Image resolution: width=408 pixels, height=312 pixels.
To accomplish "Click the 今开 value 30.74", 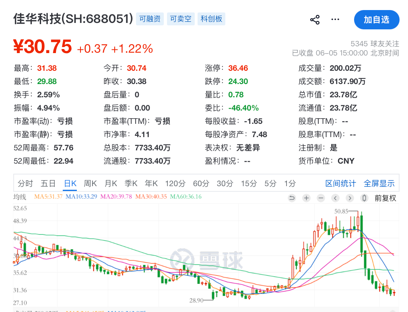I will coord(137,68).
